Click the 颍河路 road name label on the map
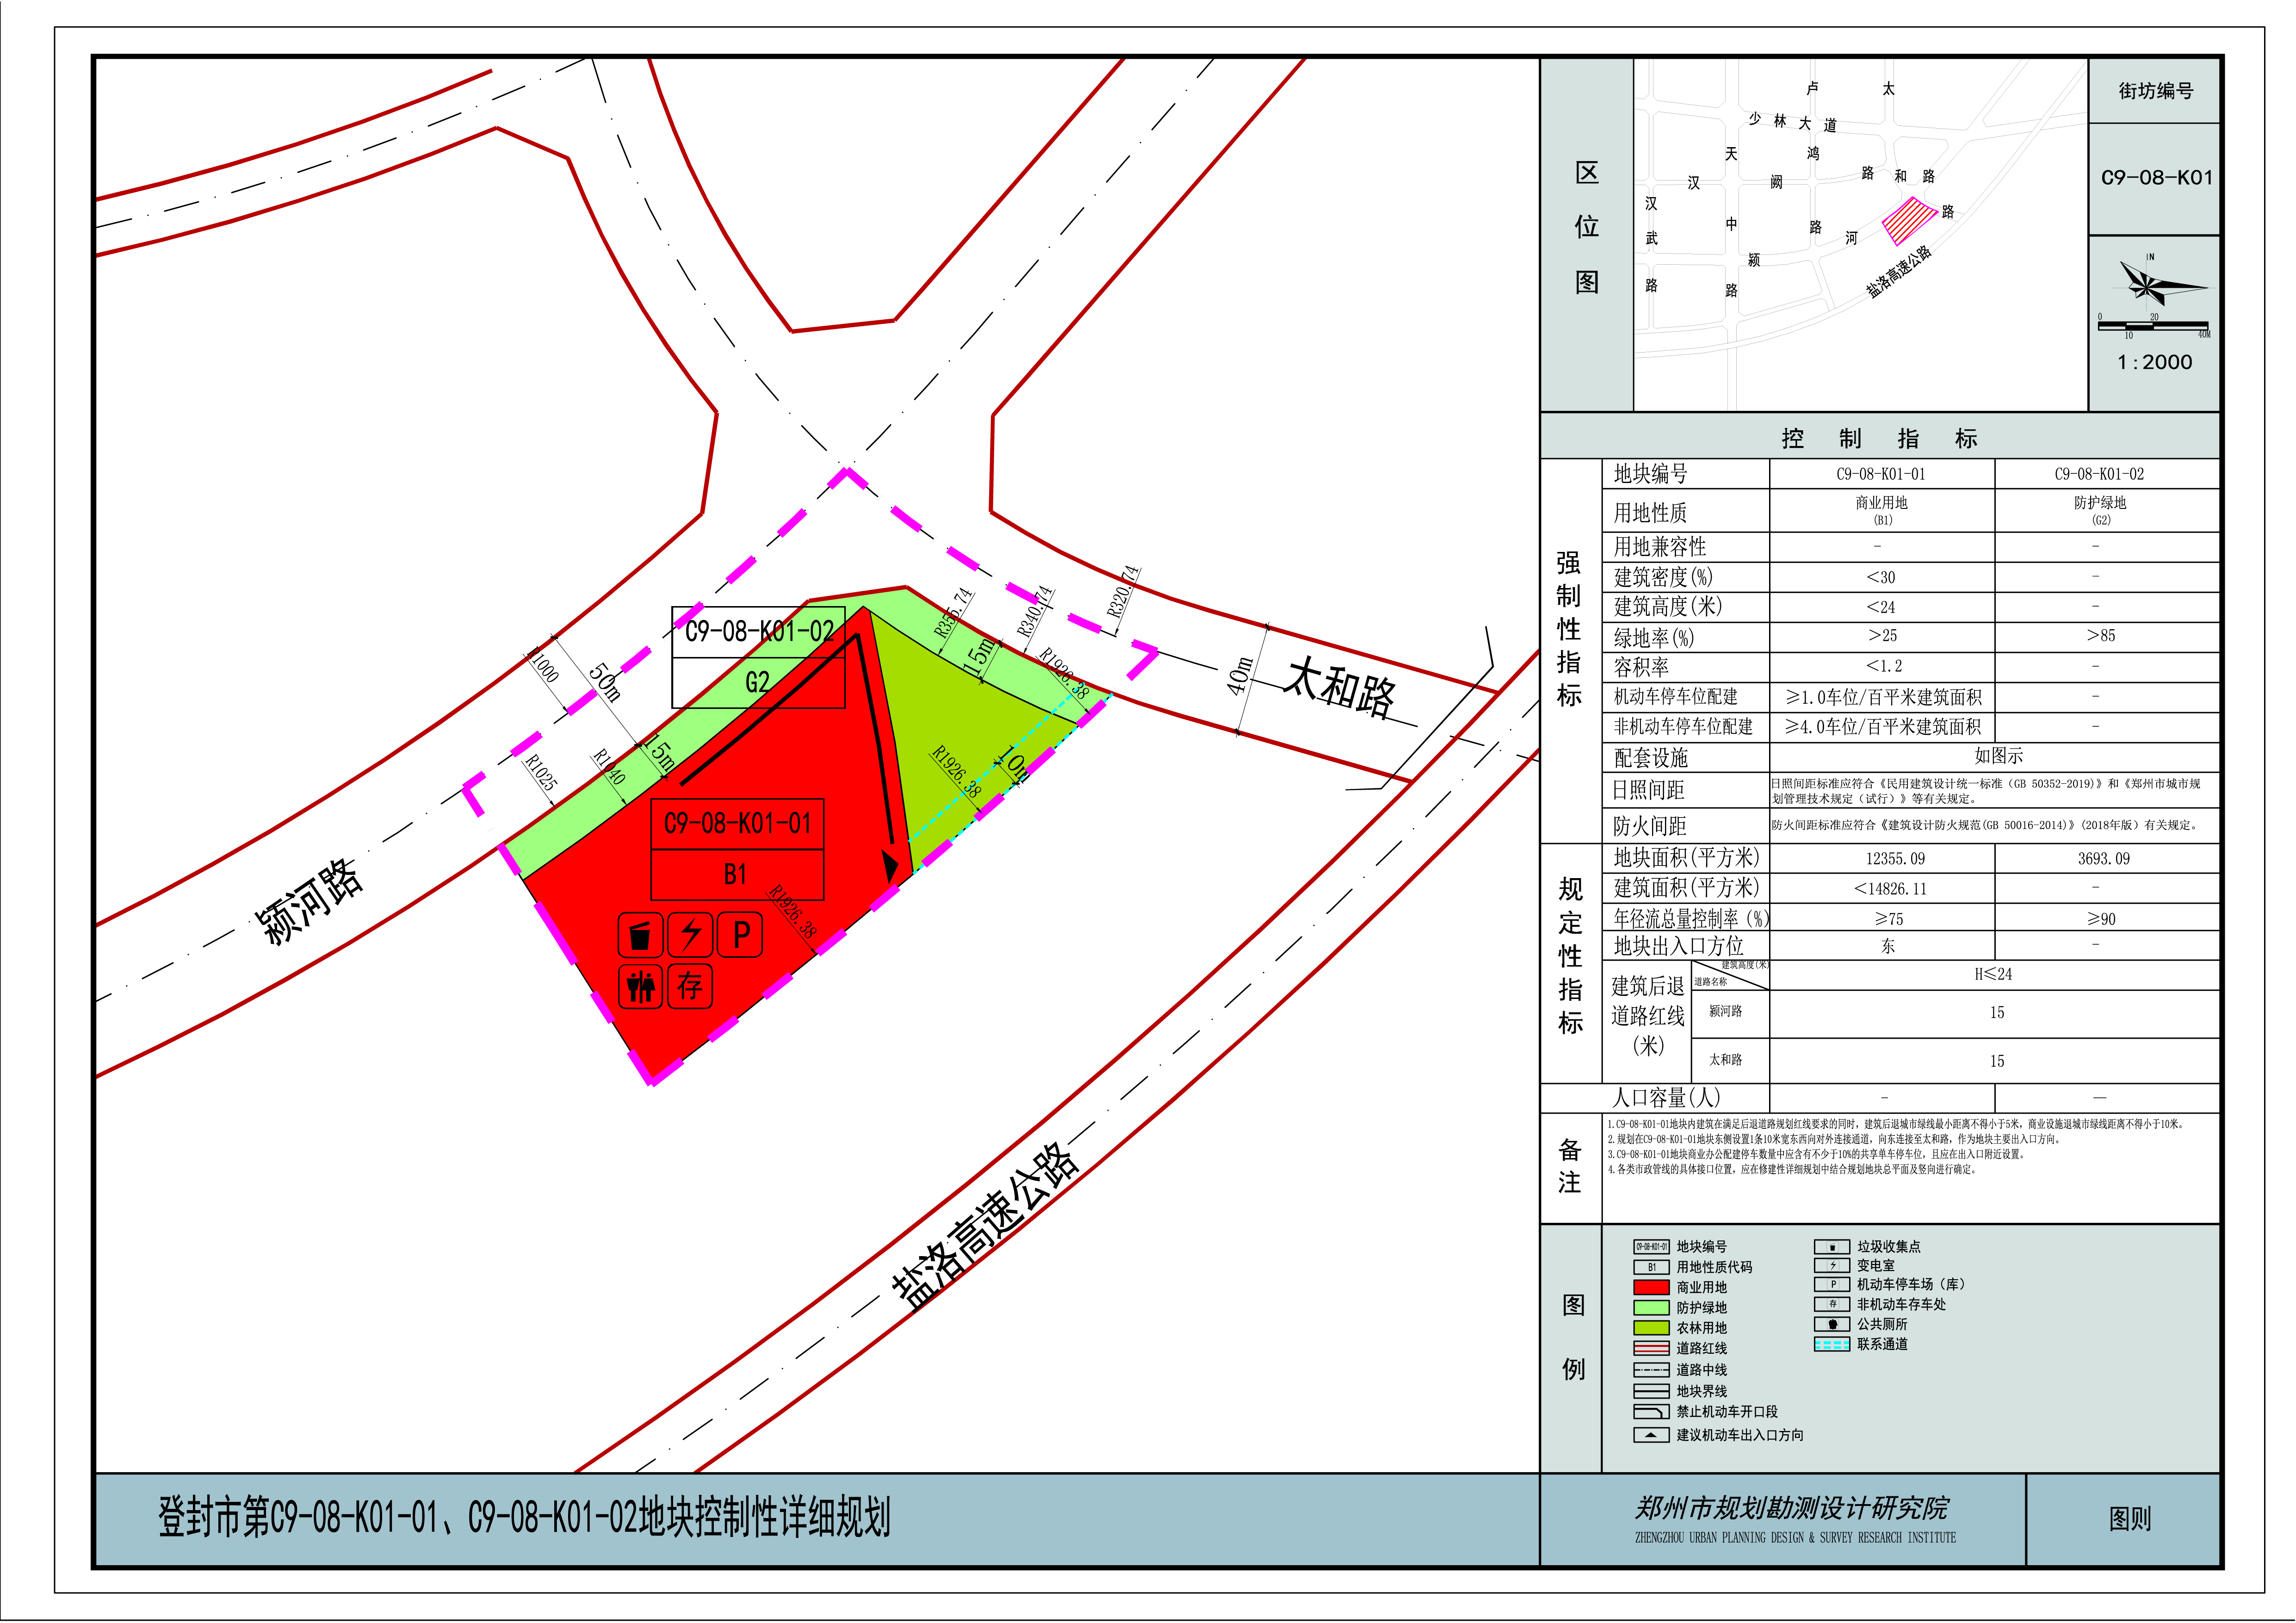2296x1623 pixels. (x=309, y=900)
